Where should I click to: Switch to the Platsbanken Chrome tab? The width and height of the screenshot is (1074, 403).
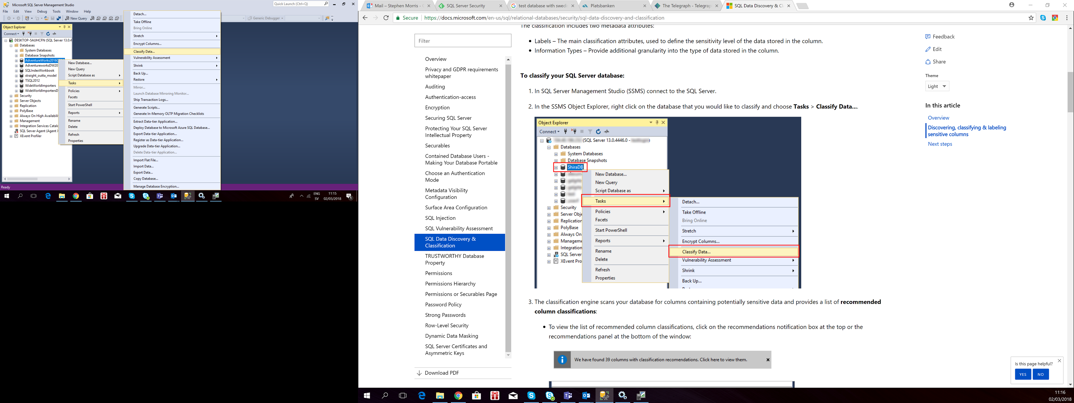click(614, 6)
